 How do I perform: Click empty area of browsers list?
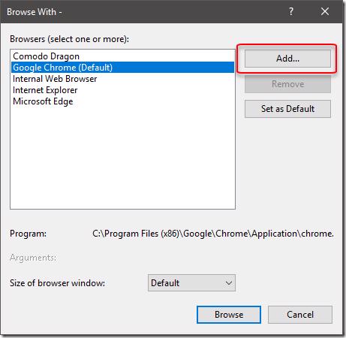122,158
